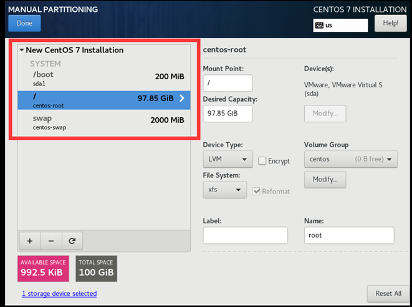
Task: Click the centos-root heading text
Action: [x=224, y=49]
